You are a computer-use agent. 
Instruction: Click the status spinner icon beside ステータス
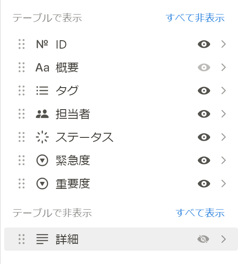click(42, 137)
